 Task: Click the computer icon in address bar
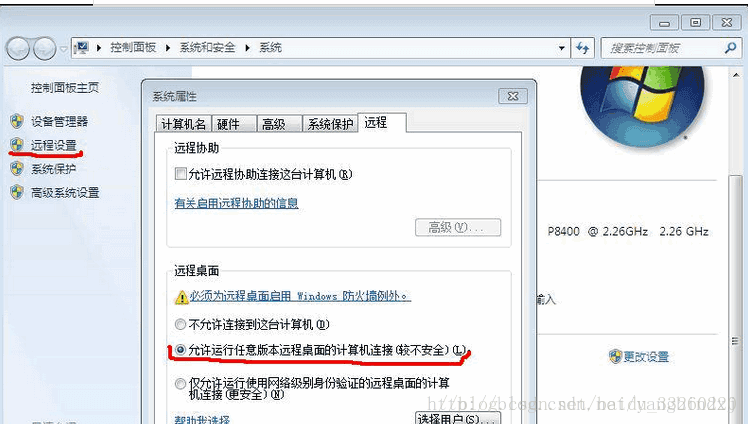82,47
